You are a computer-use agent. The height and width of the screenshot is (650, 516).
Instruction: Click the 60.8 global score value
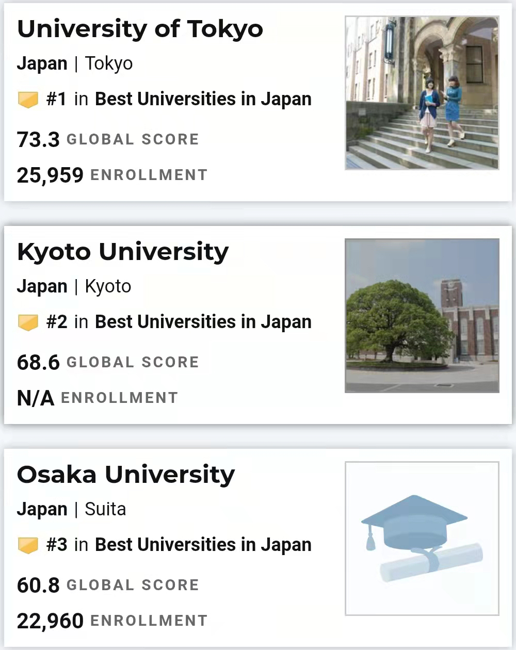point(38,586)
